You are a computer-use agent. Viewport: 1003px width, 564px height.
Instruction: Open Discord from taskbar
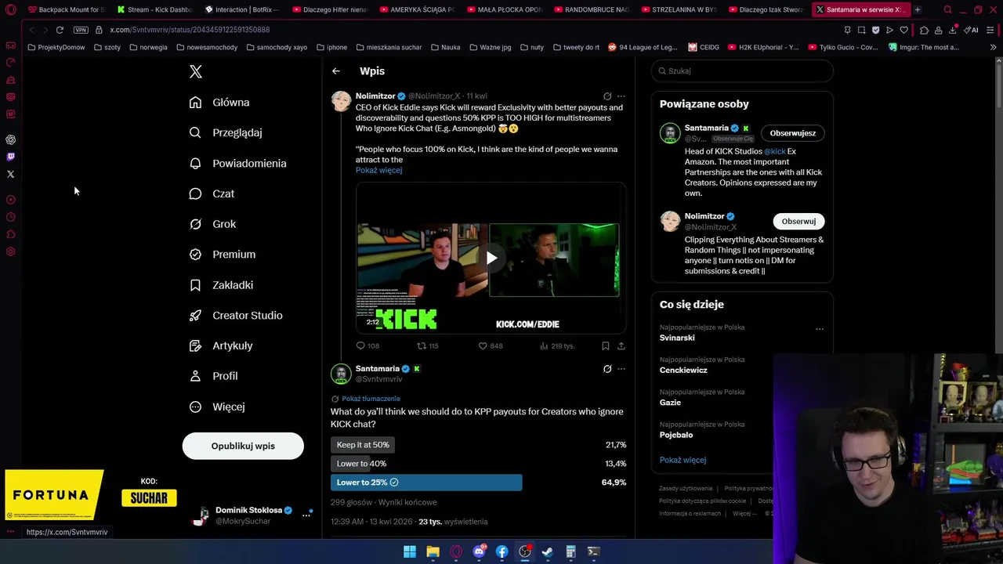(479, 551)
